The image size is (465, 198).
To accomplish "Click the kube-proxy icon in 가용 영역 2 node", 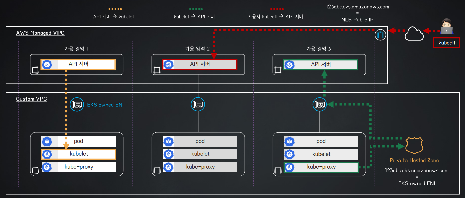I will pyautogui.click(x=168, y=167).
